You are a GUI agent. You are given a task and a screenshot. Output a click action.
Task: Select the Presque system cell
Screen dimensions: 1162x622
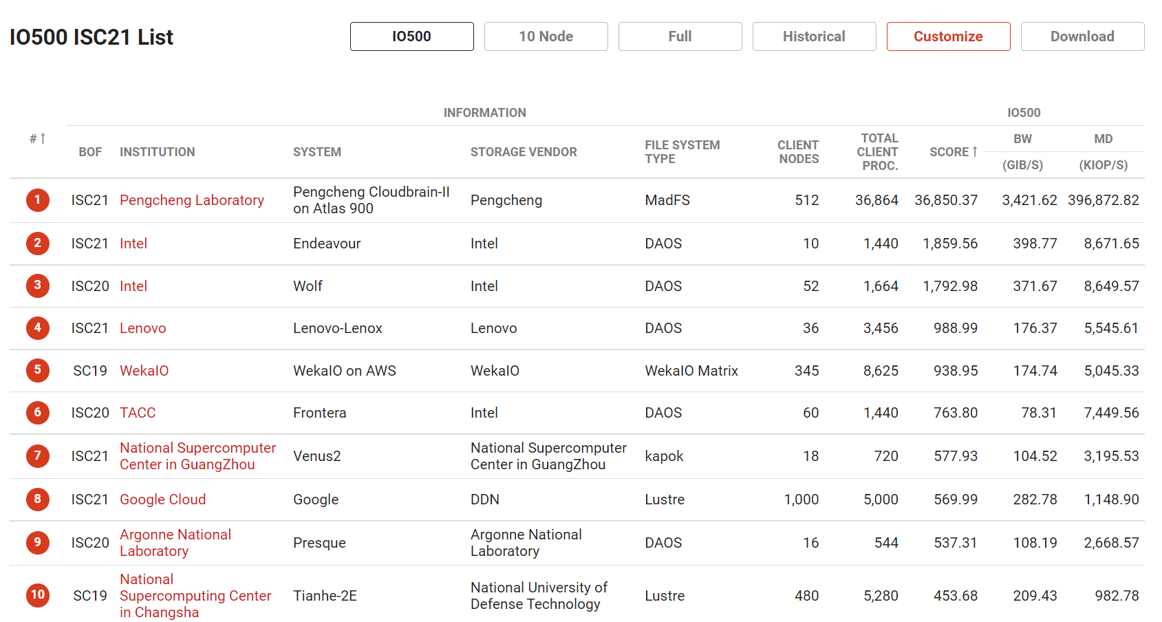(x=319, y=543)
